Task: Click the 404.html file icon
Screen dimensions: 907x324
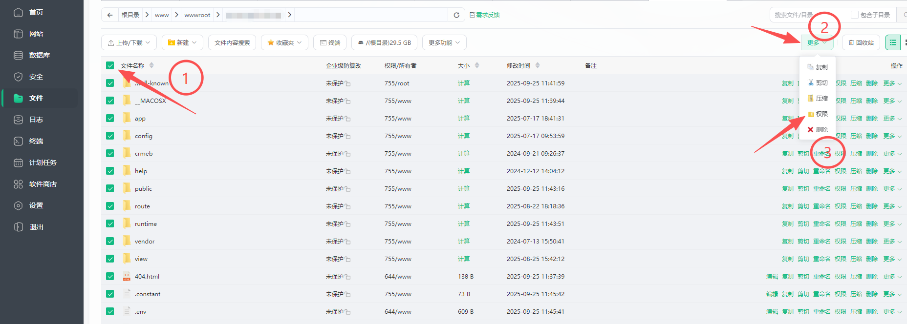Action: point(127,276)
